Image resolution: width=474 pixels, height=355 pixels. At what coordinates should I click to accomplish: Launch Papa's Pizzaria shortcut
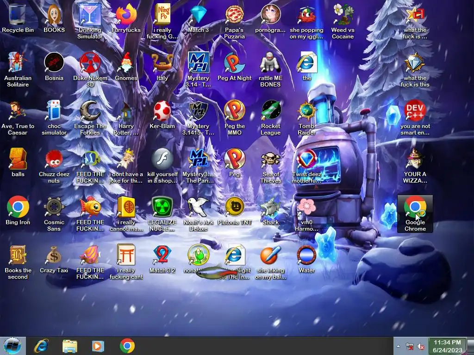click(234, 21)
